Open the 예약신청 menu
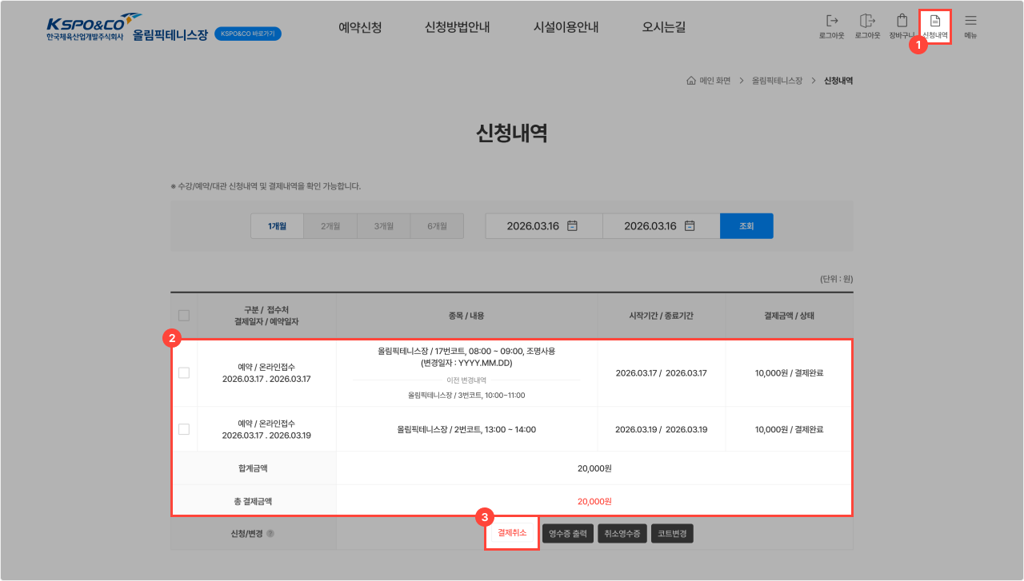The width and height of the screenshot is (1024, 581). pos(360,27)
